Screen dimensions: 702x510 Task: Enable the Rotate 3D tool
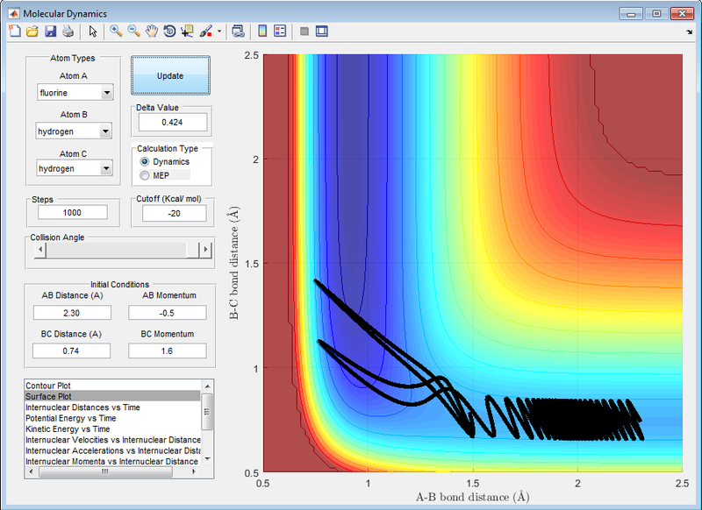[169, 32]
